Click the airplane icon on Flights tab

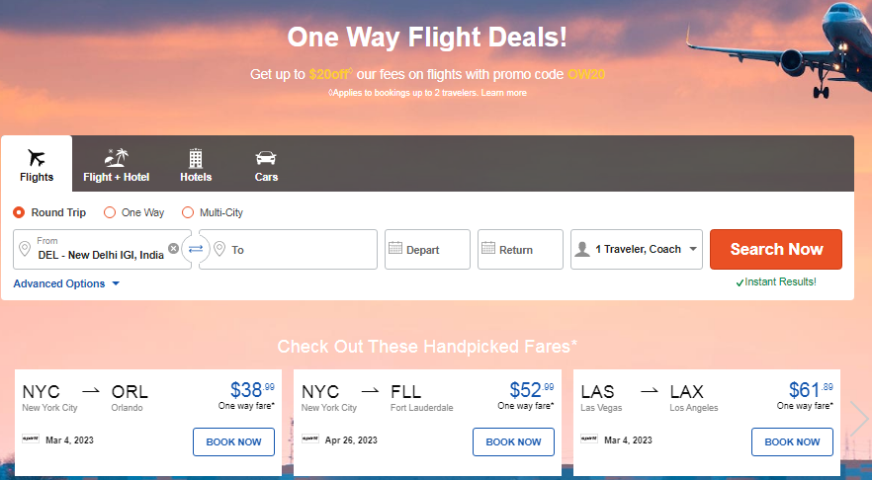(37, 158)
